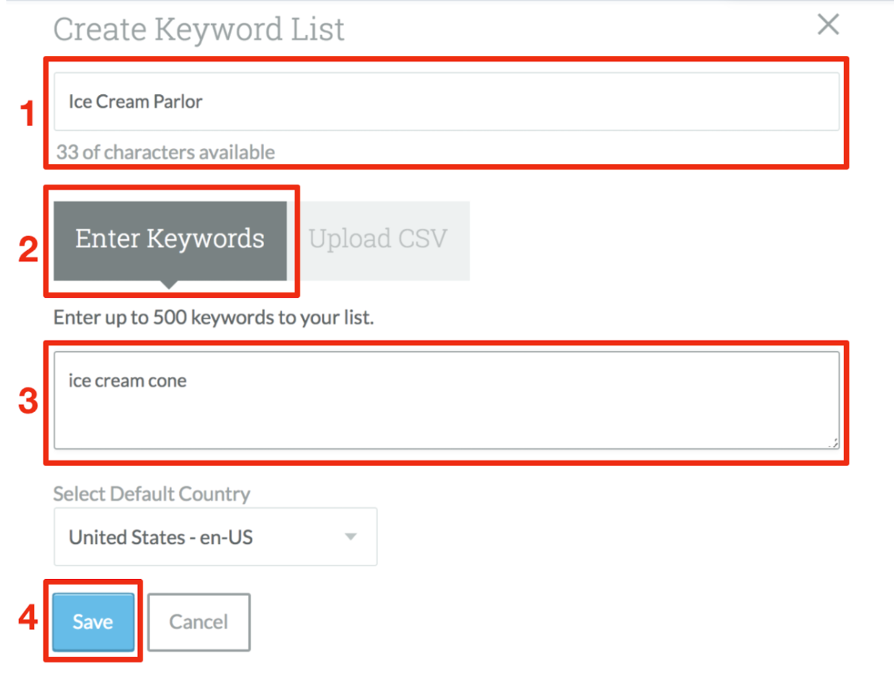Click the 'Enter up to 500 keywords' hint
894x675 pixels.
click(x=213, y=318)
